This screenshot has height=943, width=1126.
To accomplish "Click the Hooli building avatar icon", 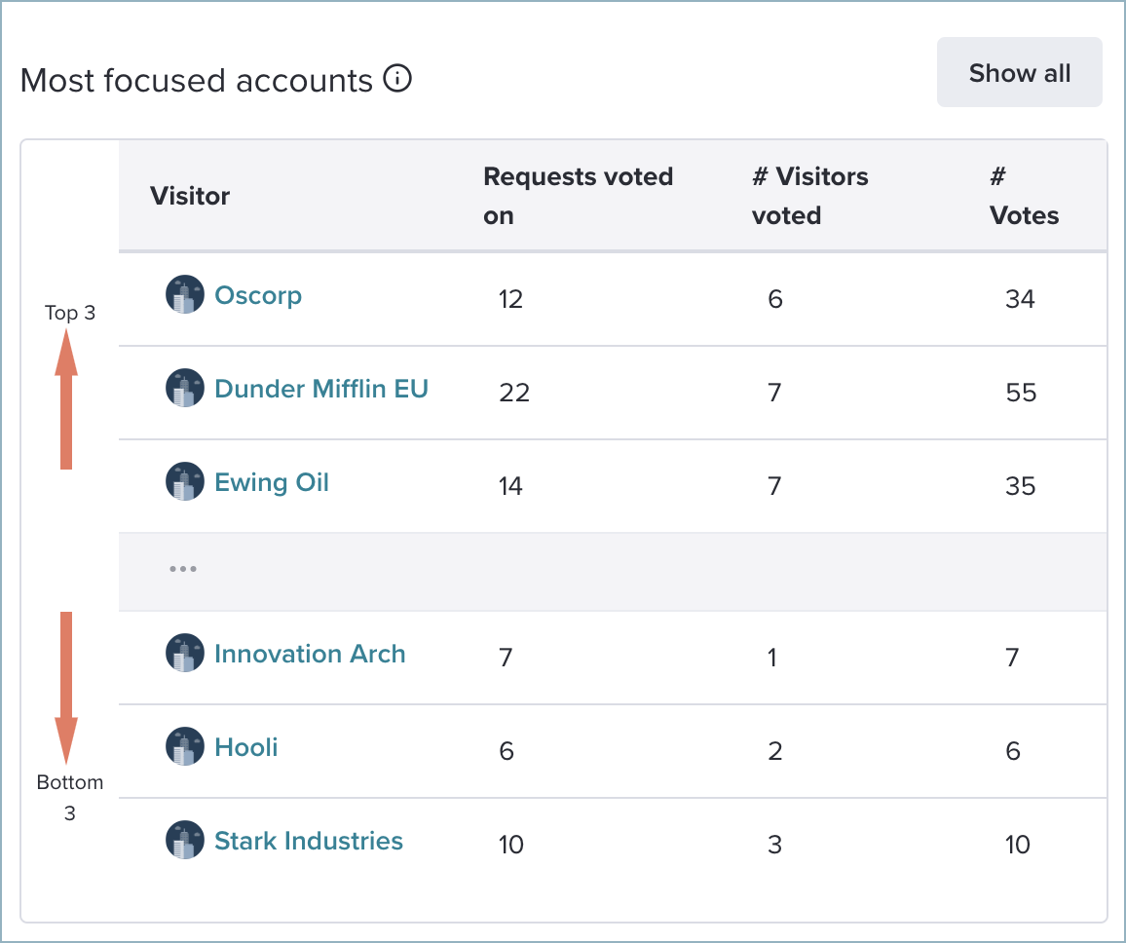I will click(x=185, y=746).
